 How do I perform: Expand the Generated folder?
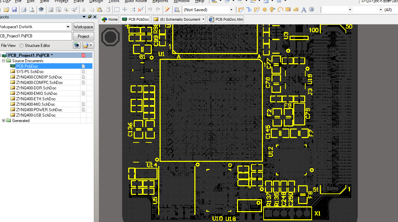[3, 120]
